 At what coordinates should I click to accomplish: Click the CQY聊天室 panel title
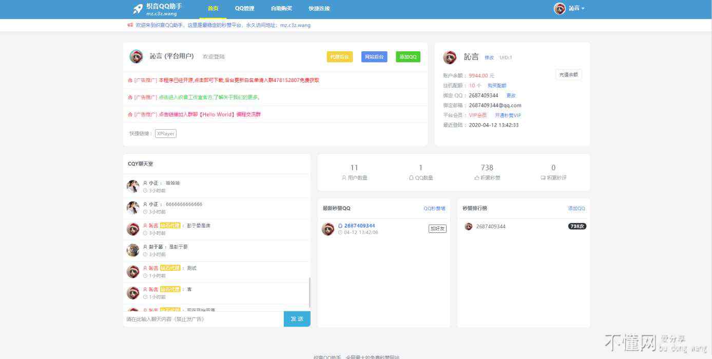(140, 164)
